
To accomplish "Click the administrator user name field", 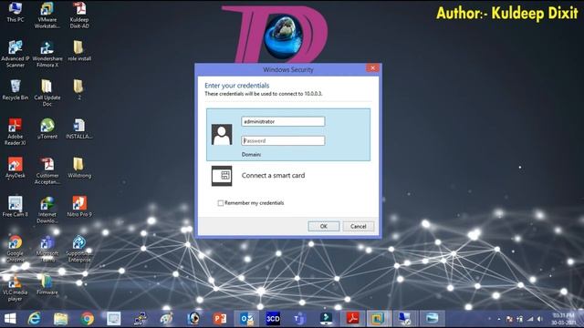I will coord(283,121).
